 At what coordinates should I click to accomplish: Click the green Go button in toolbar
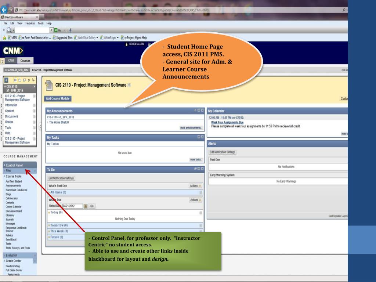(58, 30)
